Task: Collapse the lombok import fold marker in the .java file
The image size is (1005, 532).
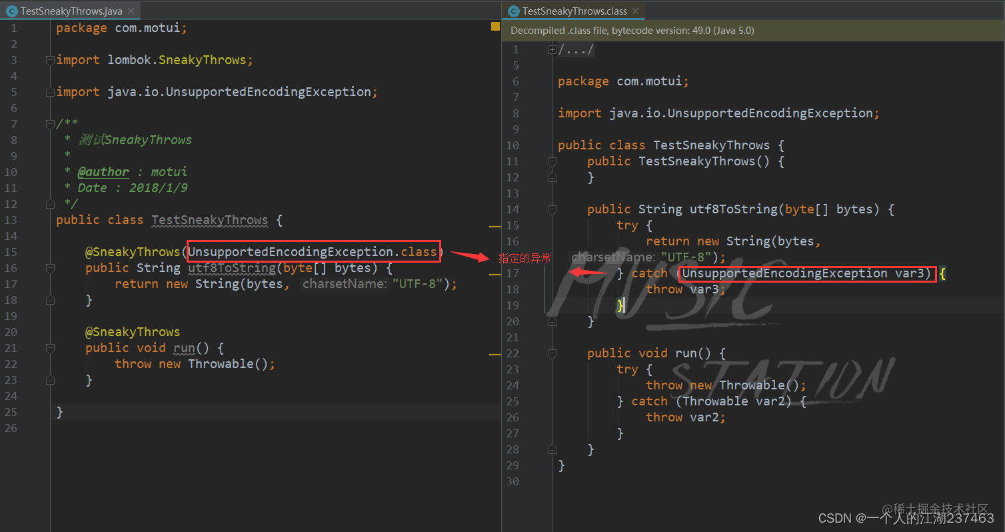Action: [x=50, y=60]
